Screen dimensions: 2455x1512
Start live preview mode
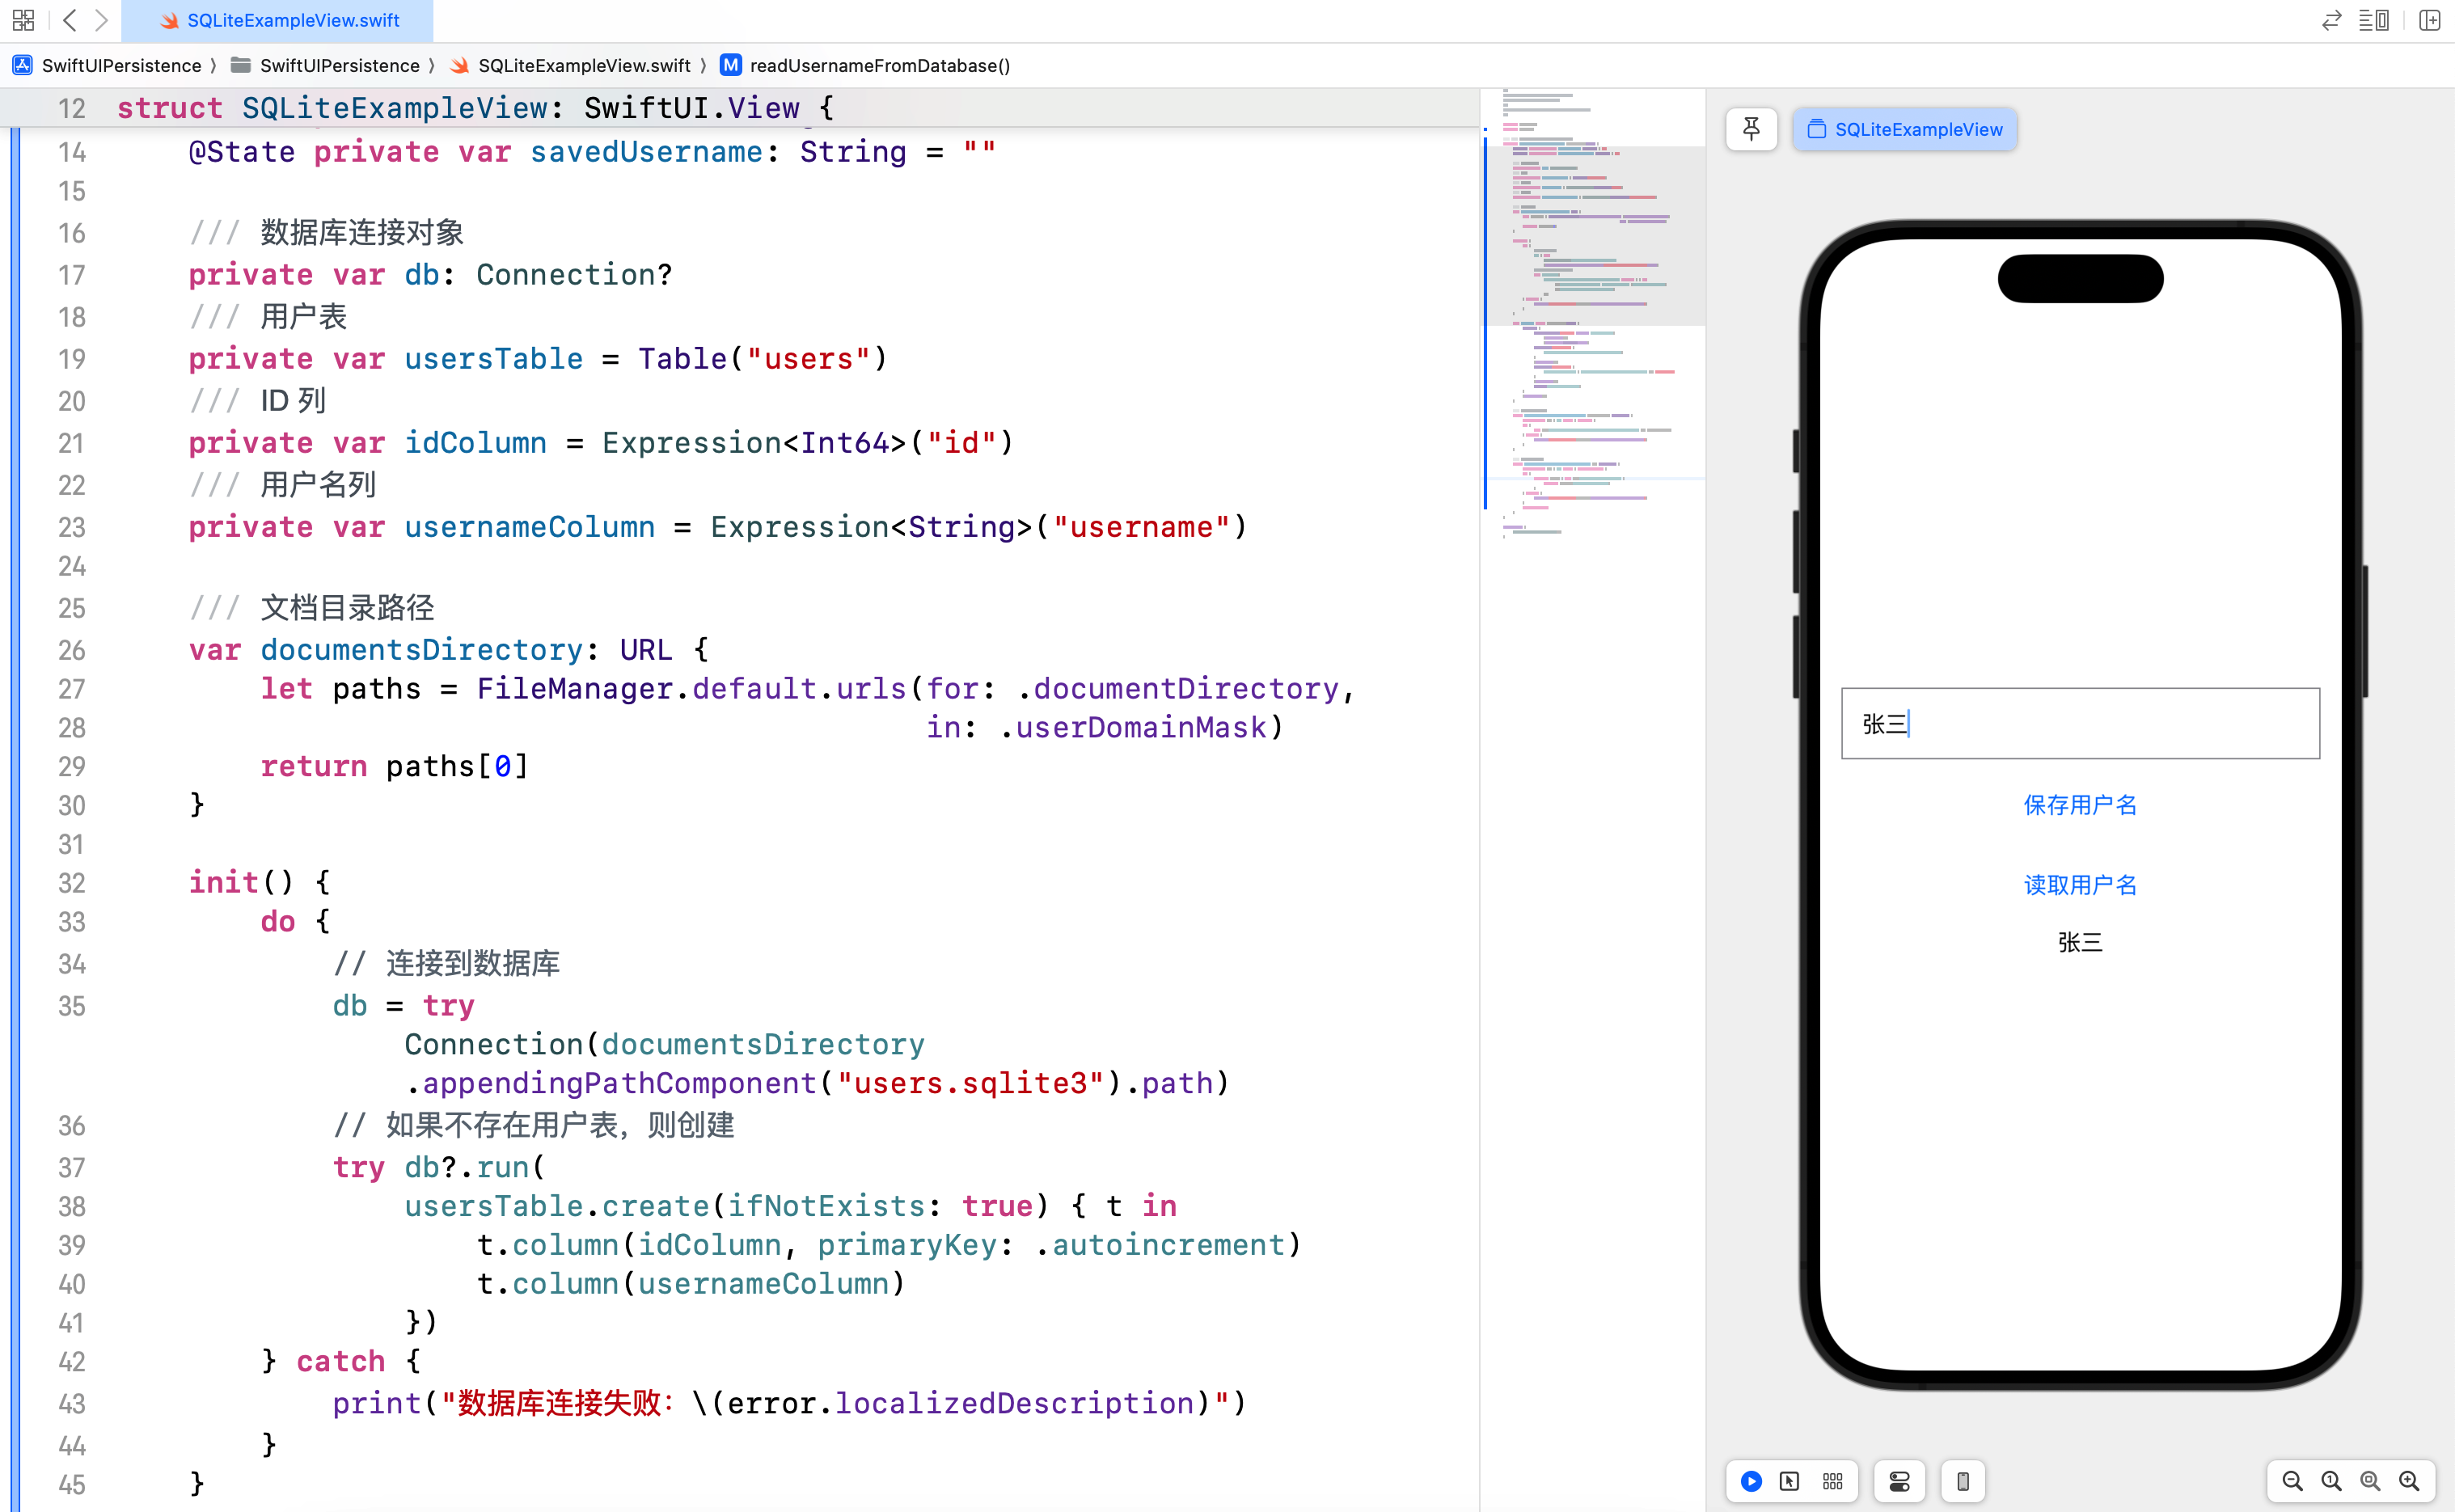pyautogui.click(x=1751, y=1481)
